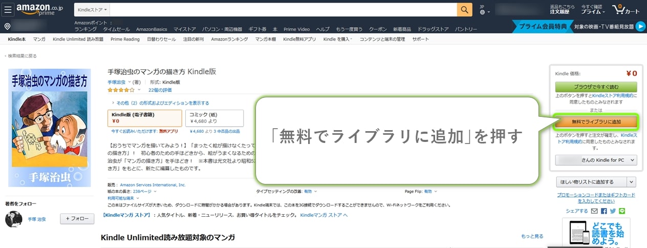
Task: Share on Facebook icon
Action: tap(604, 211)
